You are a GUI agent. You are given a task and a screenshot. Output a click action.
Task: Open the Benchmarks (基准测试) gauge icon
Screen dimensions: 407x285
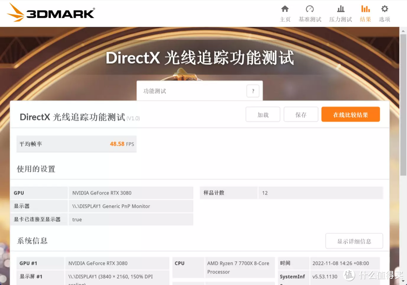pyautogui.click(x=310, y=9)
